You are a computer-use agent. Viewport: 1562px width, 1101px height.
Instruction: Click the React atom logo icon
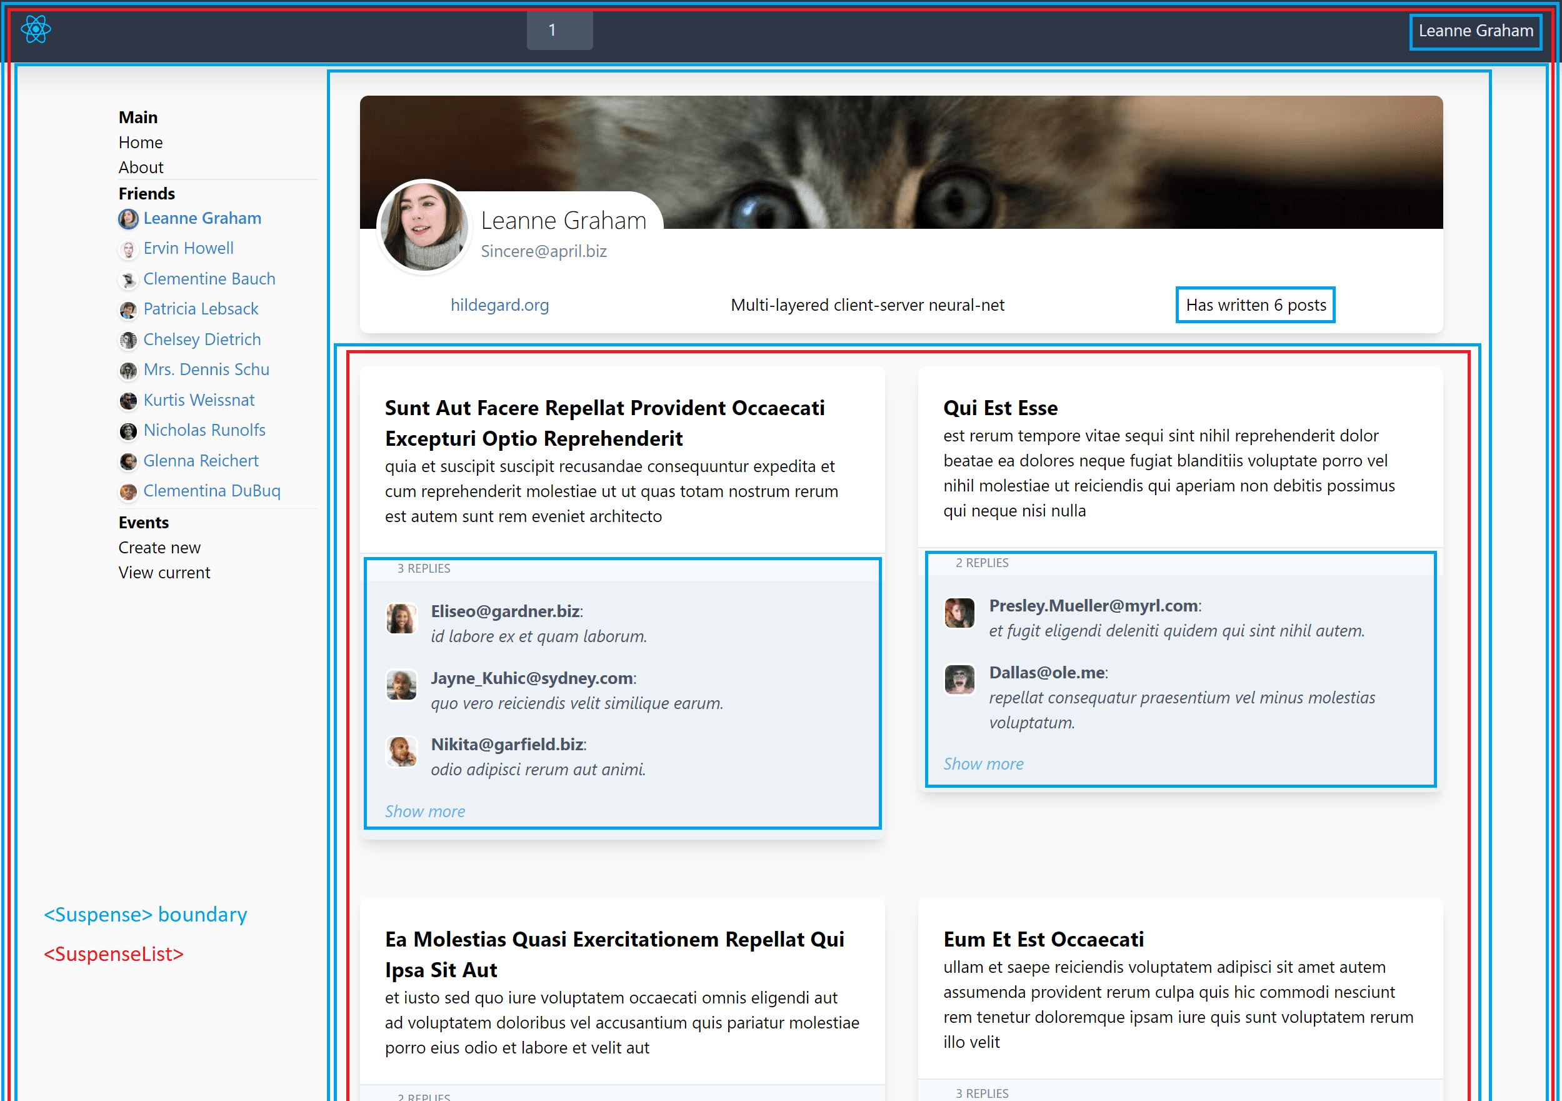[x=36, y=30]
